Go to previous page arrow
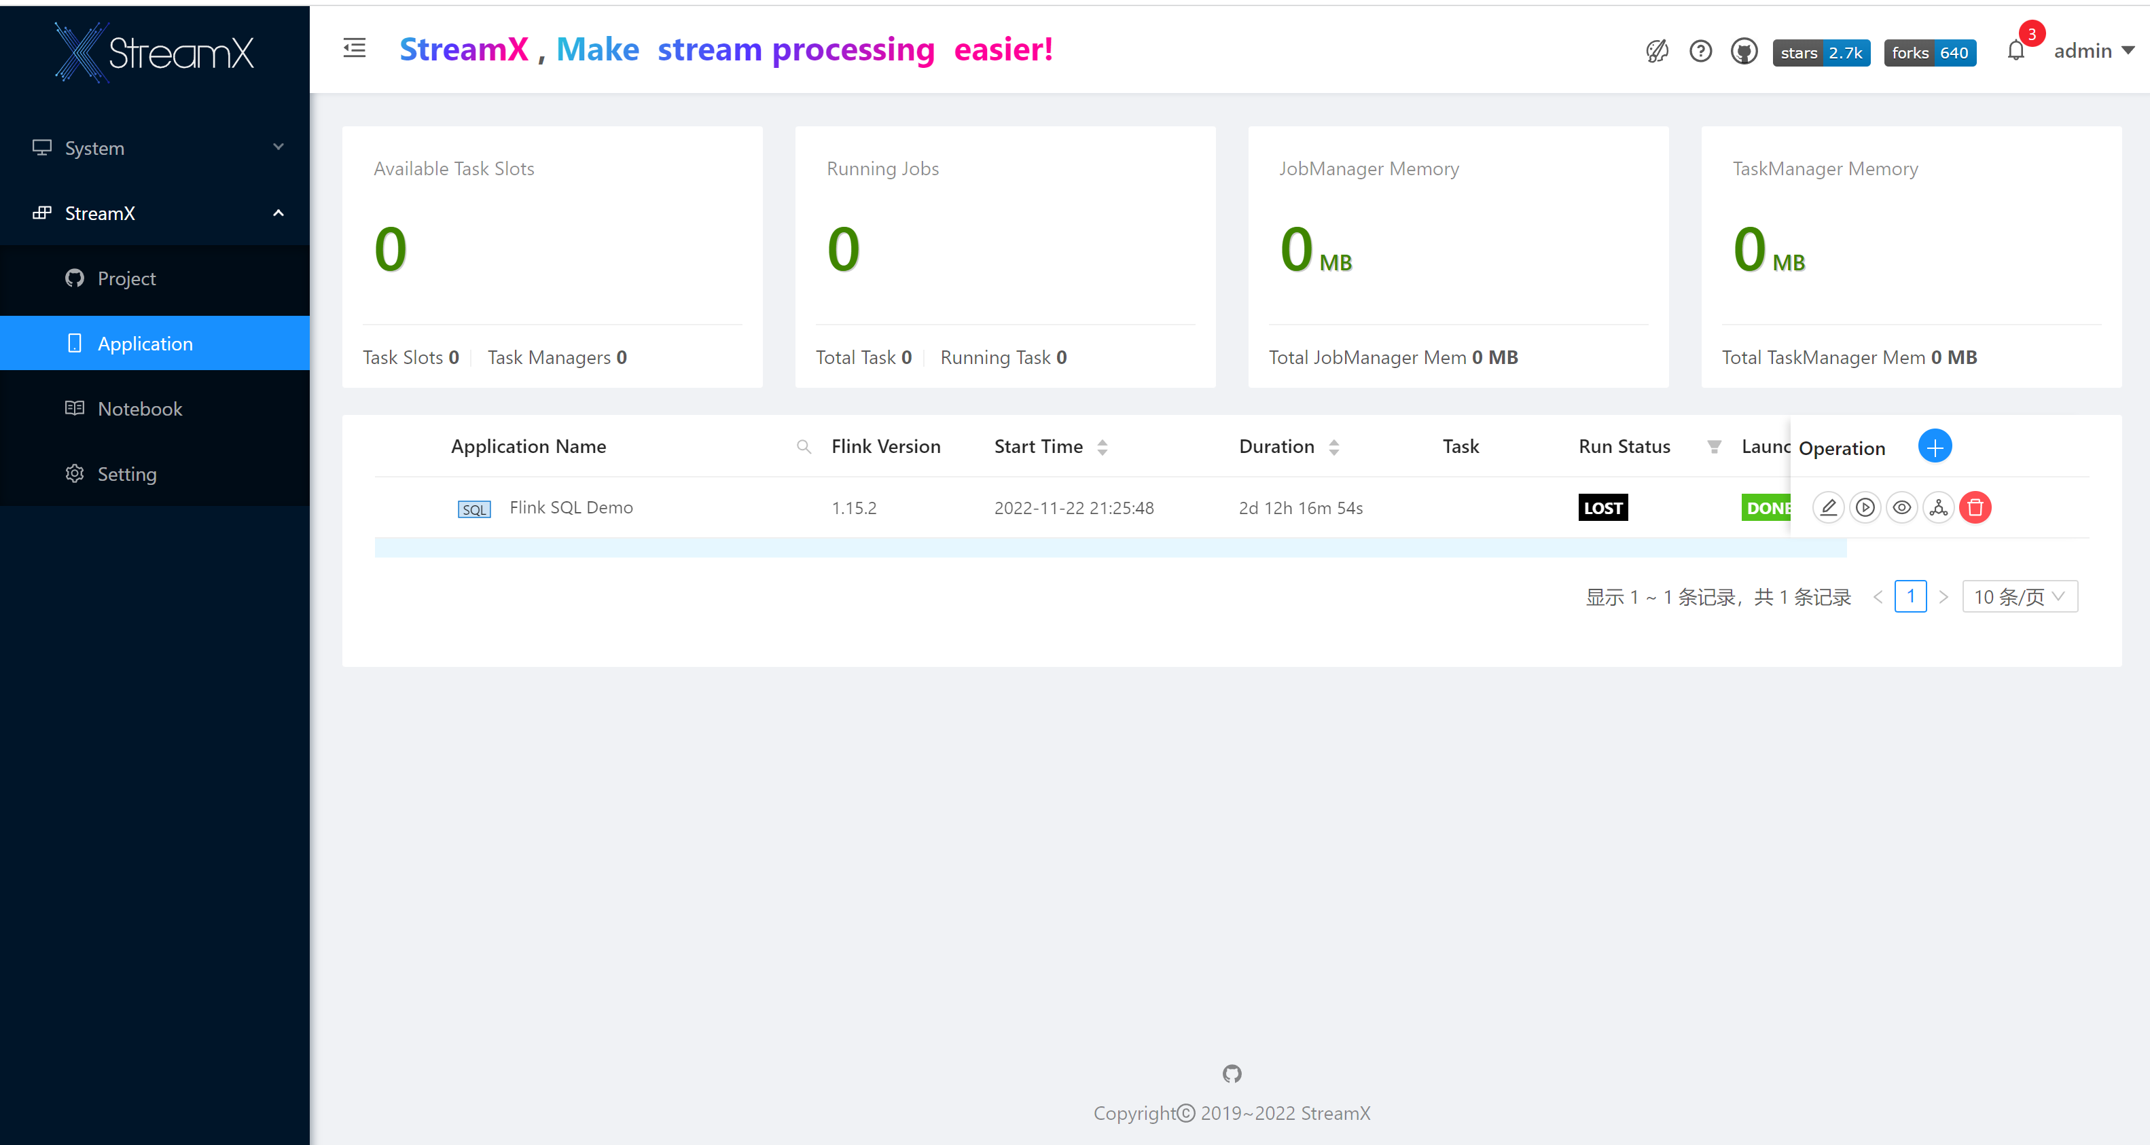 click(1877, 597)
